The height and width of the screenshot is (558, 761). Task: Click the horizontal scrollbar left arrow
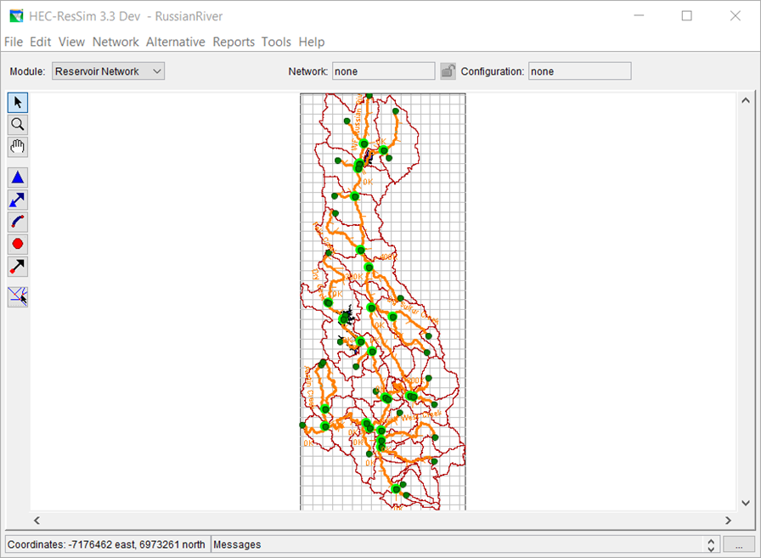pyautogui.click(x=37, y=520)
